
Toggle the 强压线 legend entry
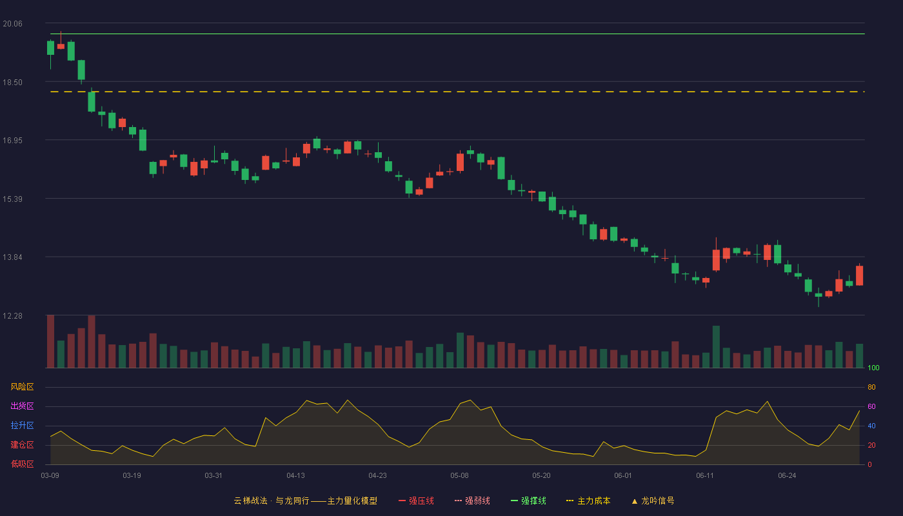click(x=416, y=501)
